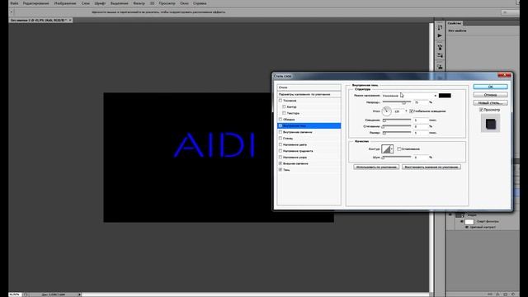
Task: Open the Редактирование menu
Action: pyautogui.click(x=35, y=3)
